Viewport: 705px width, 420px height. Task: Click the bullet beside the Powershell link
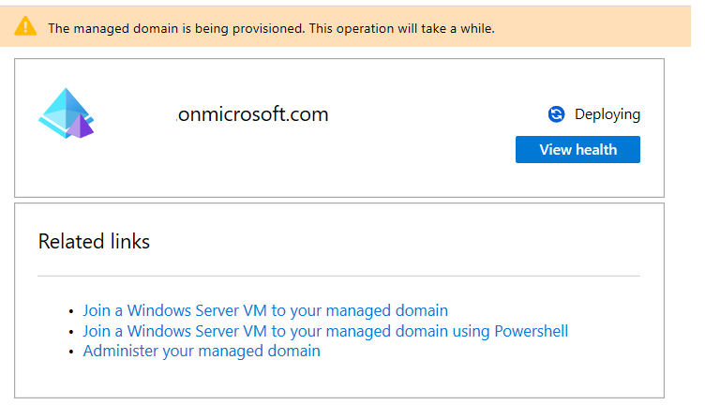point(71,332)
